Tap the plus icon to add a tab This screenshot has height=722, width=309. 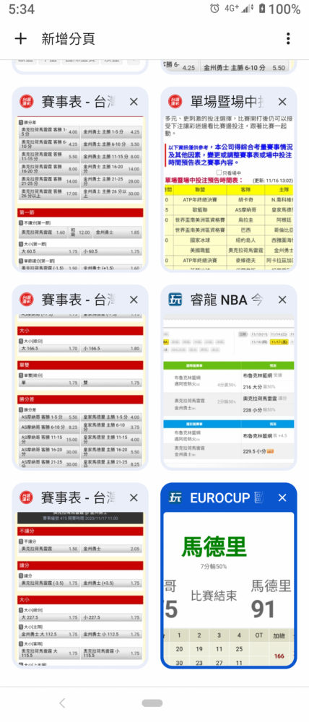[x=21, y=39]
